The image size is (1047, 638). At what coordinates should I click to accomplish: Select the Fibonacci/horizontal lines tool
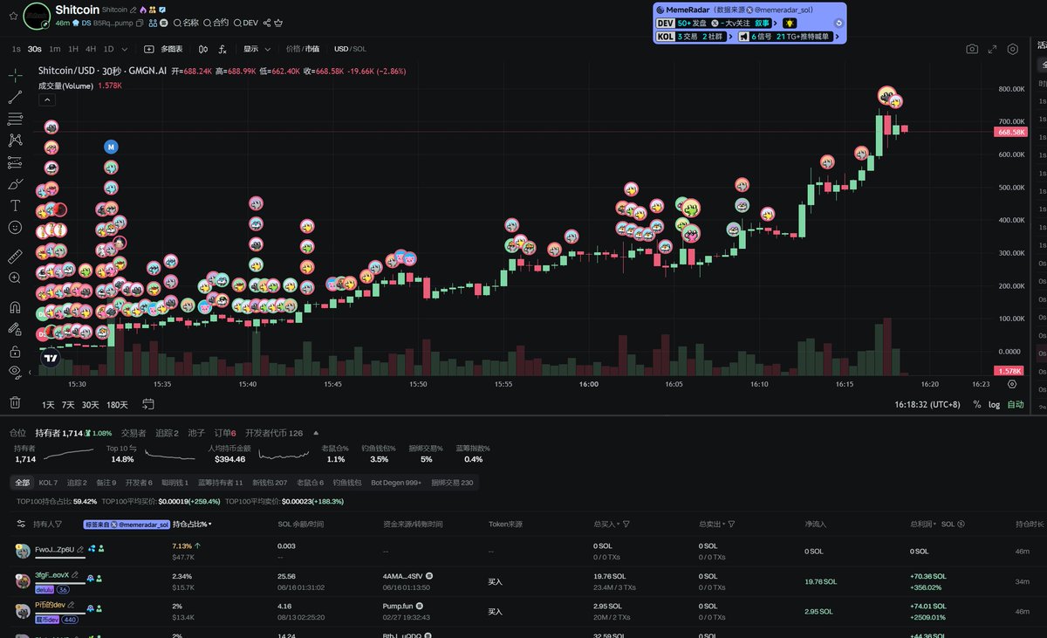15,118
